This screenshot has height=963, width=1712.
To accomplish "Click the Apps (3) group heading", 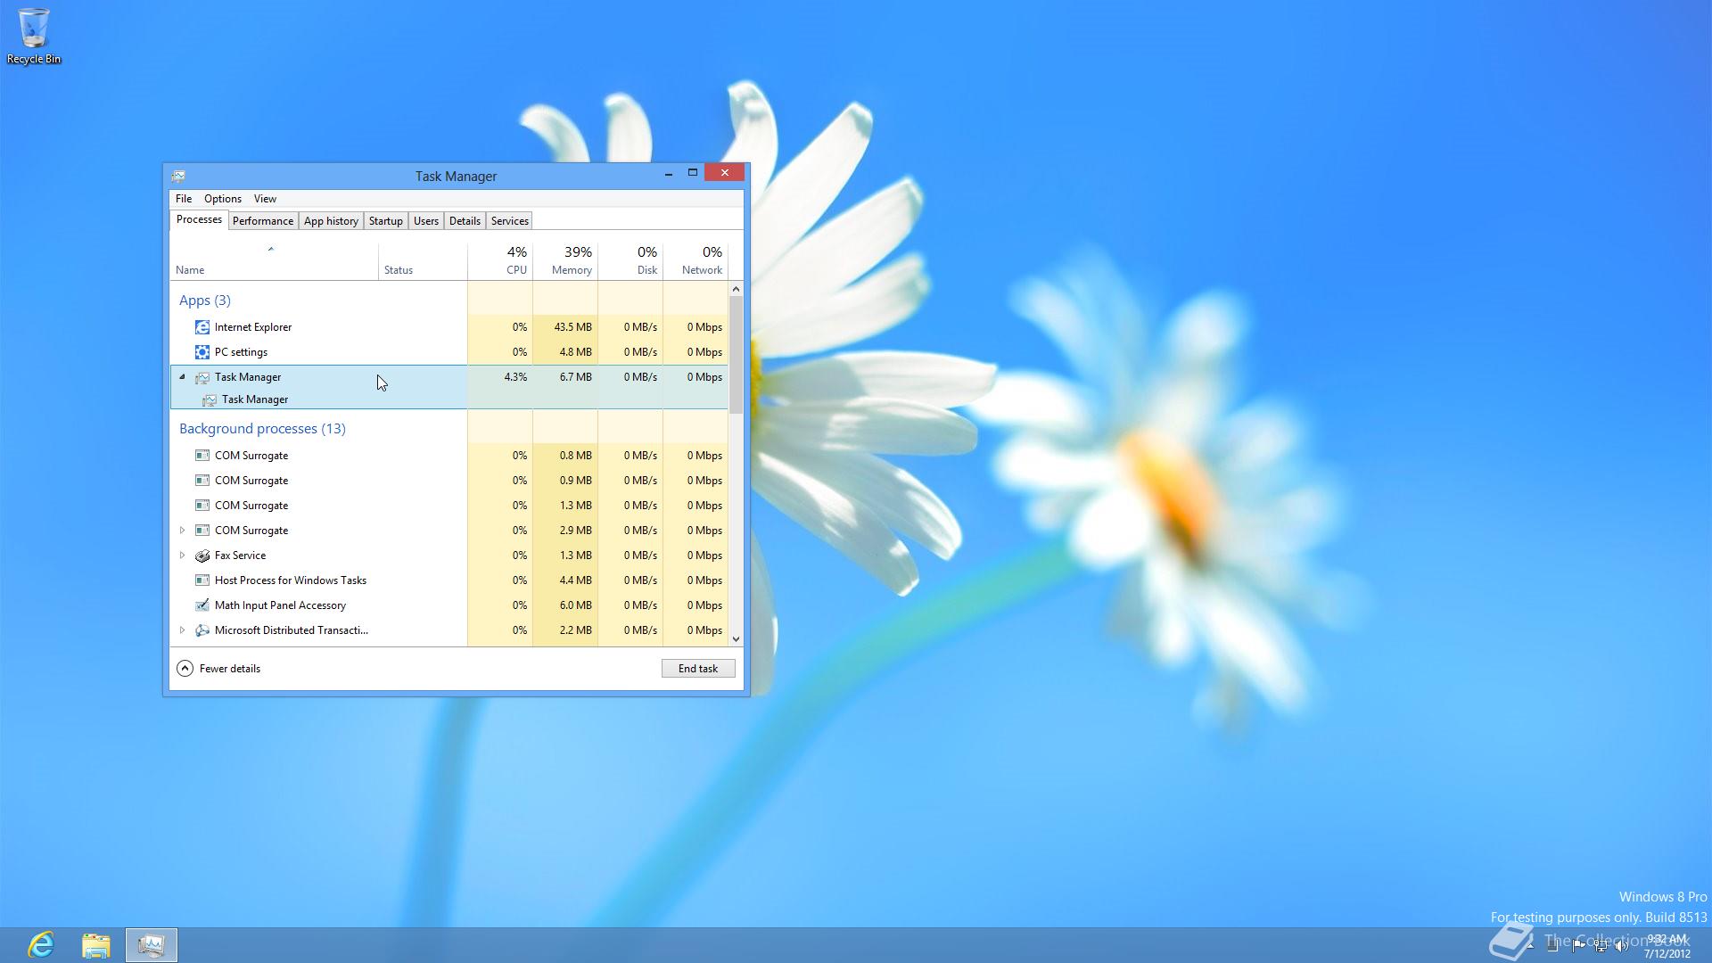I will [205, 300].
